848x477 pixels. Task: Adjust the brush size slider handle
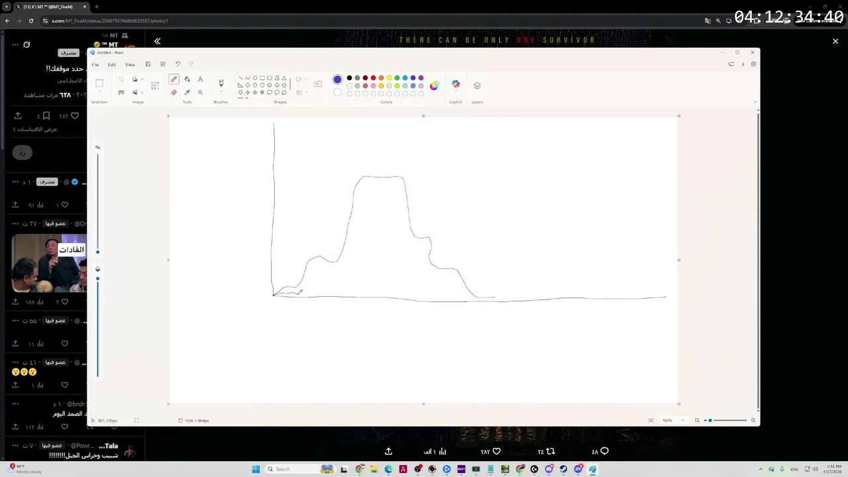97,252
